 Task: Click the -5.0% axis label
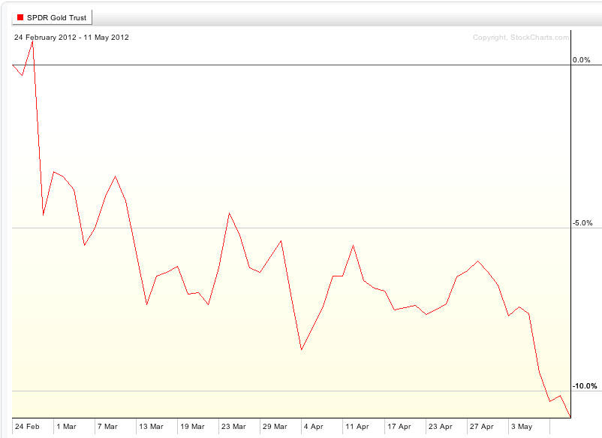[x=582, y=223]
